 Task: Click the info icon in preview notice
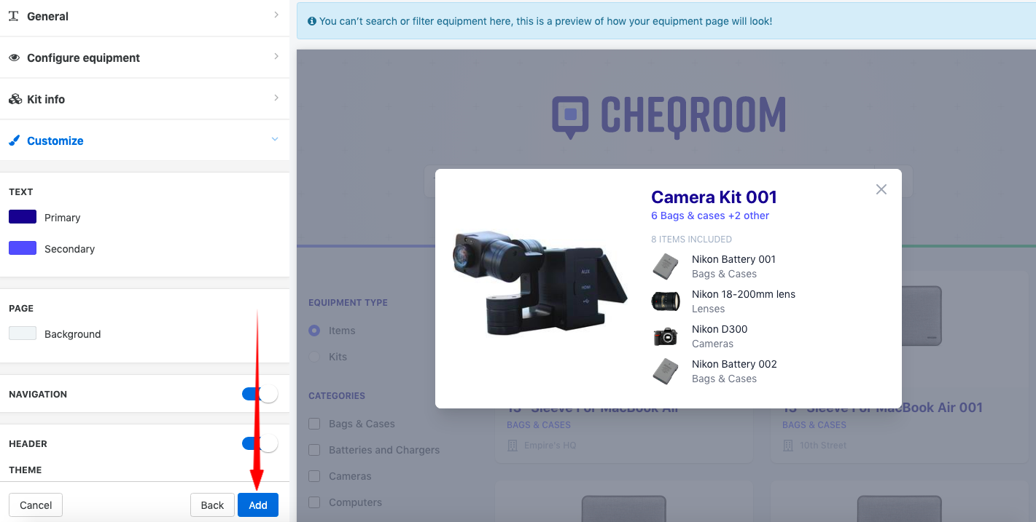(x=312, y=22)
